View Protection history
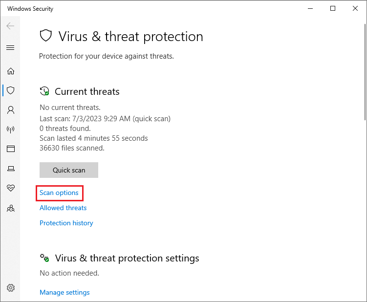This screenshot has height=302, width=367. 66,223
